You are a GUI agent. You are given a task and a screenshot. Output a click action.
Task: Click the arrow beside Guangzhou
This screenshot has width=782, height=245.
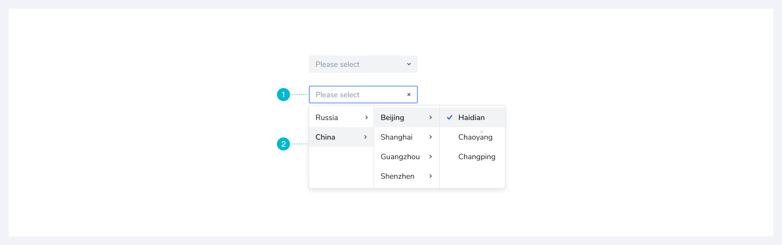tap(430, 157)
